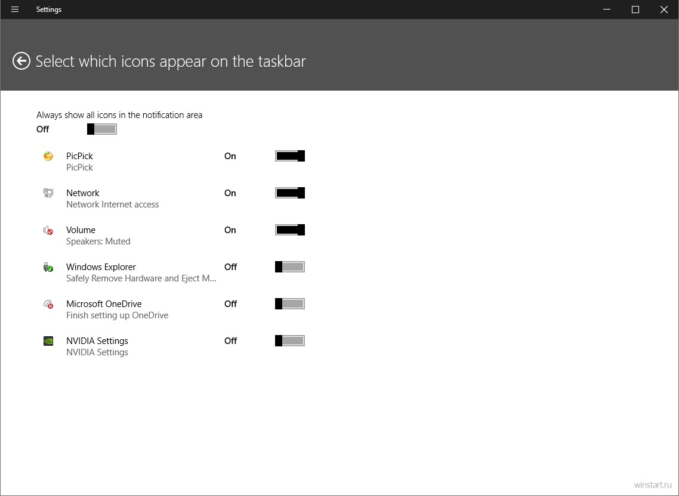The width and height of the screenshot is (679, 496).
Task: Click the PicPick app icon
Action: [x=48, y=156]
